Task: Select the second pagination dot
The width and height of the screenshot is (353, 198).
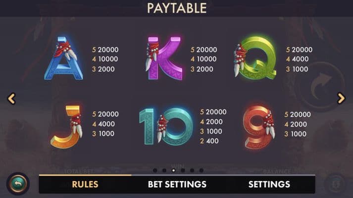Action: point(164,170)
